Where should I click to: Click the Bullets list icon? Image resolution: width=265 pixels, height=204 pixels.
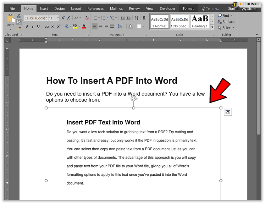point(95,18)
